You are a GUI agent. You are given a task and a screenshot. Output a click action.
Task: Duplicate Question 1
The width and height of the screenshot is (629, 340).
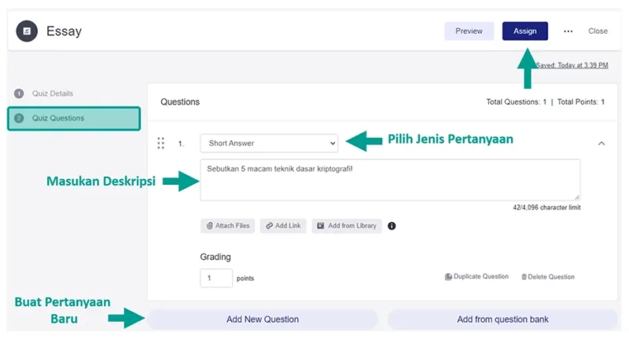pyautogui.click(x=476, y=276)
